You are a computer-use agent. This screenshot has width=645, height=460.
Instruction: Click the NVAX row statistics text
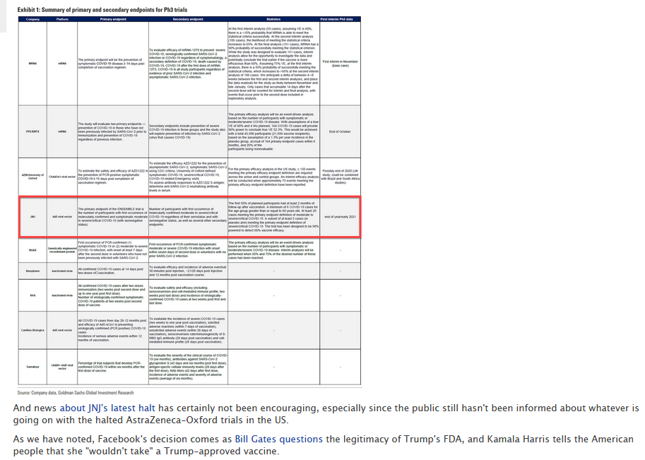272,250
